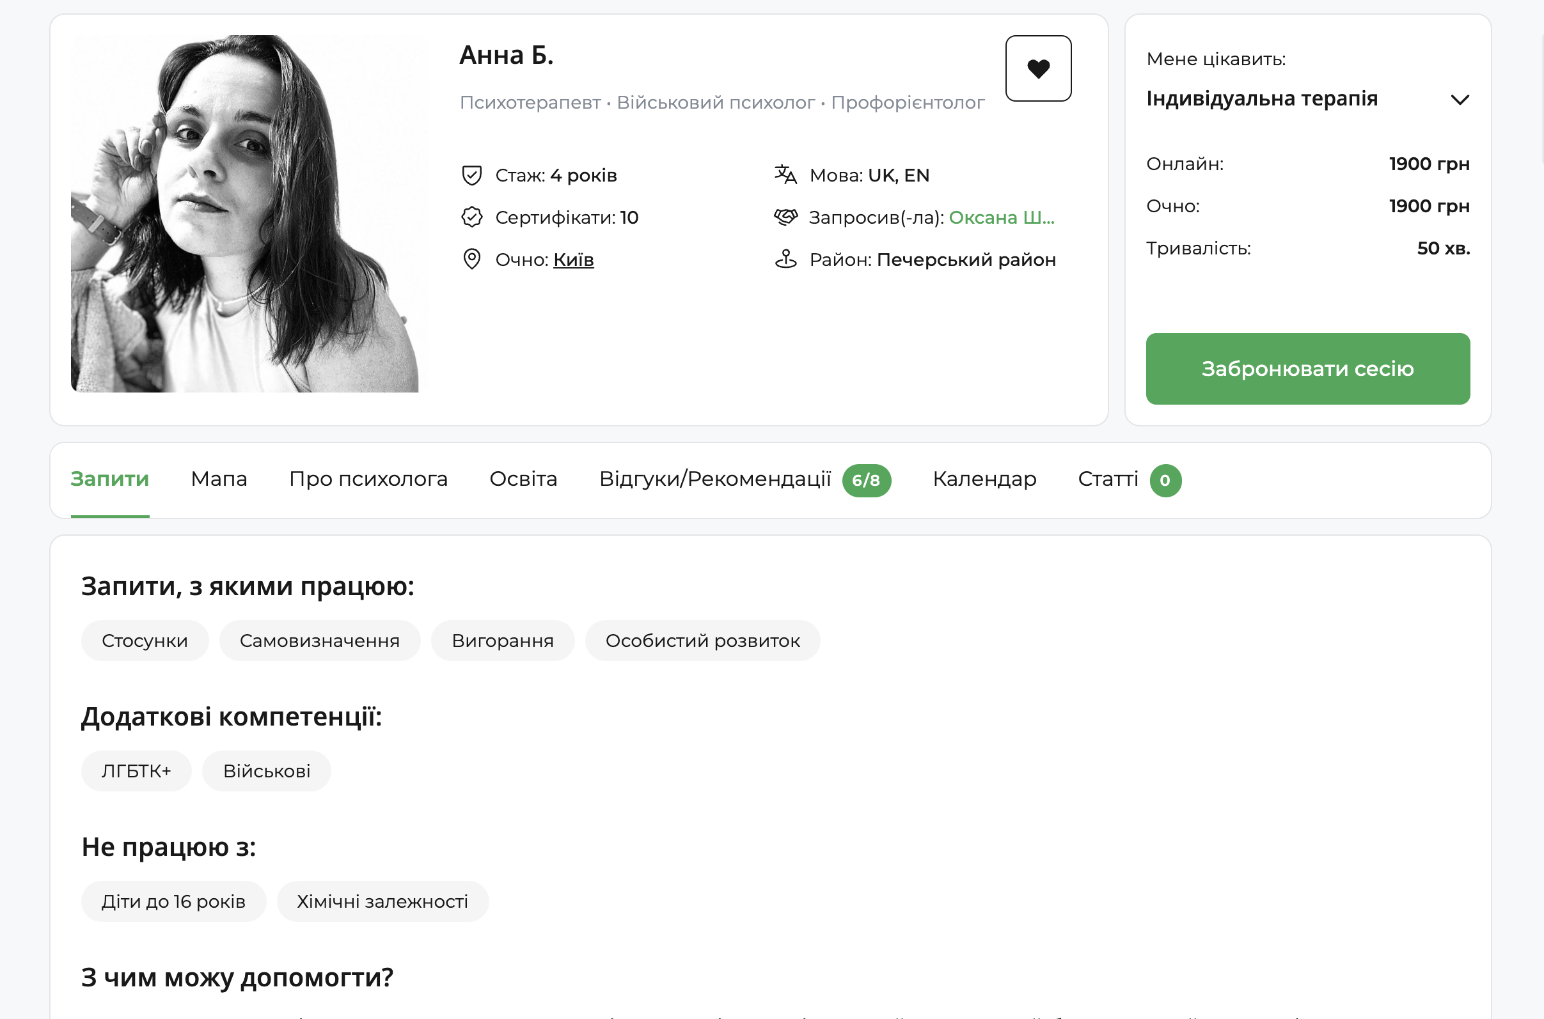Open the Про психолога tab
The image size is (1544, 1019).
[368, 479]
